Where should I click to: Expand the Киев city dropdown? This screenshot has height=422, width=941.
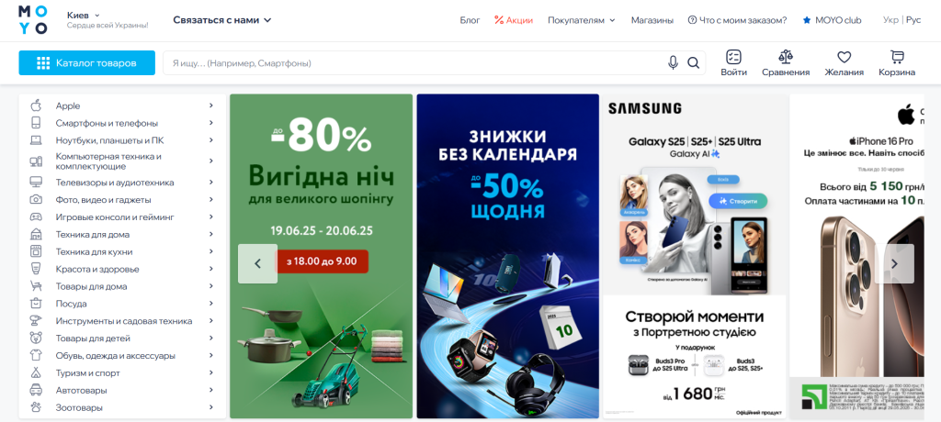point(84,15)
